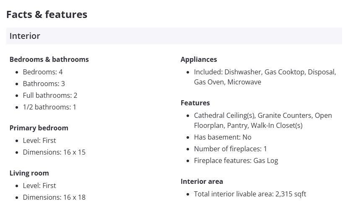Select the Total interior livable area line
Viewport: 345px width, 206px height.
coord(250,194)
